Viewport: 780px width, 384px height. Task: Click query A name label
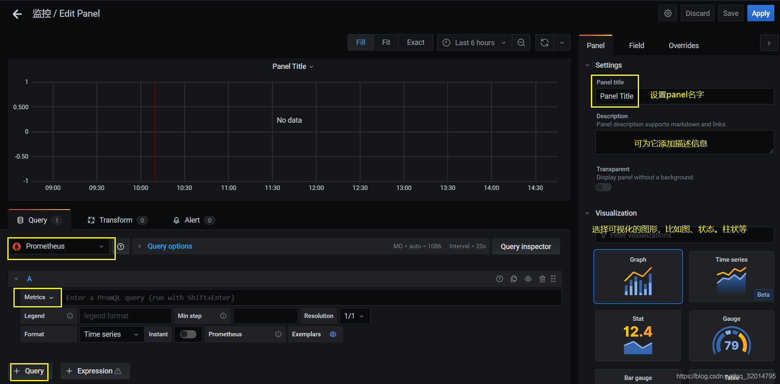pos(29,279)
